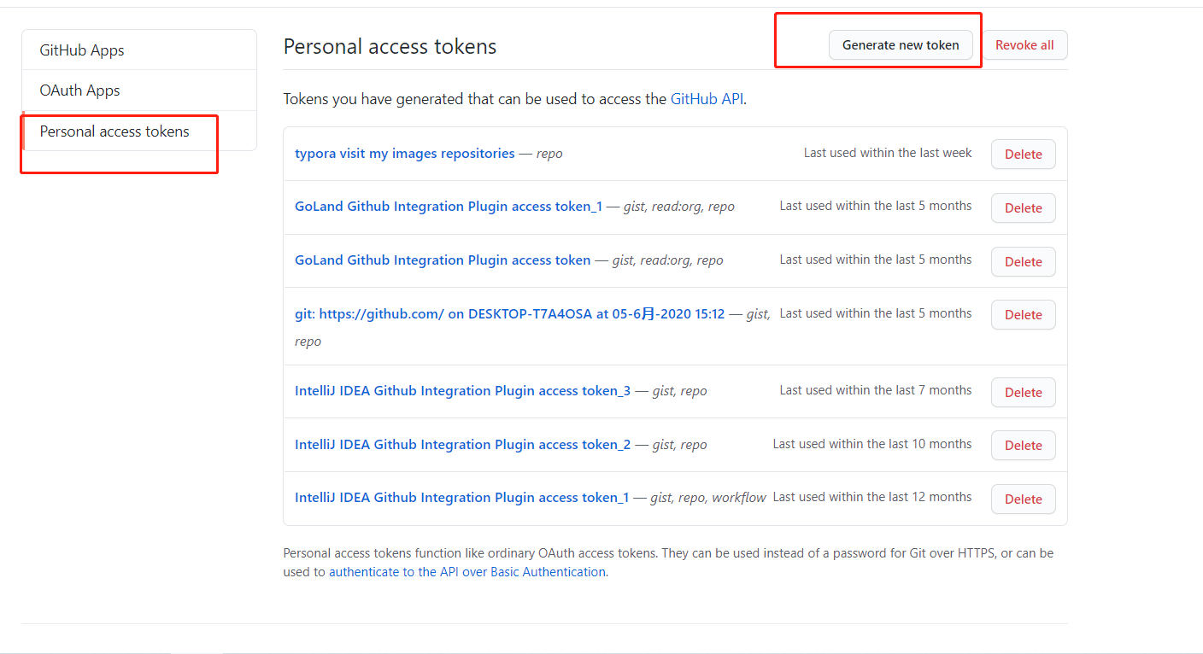Delete IntelliJ IDEA access token_1

[x=1023, y=499]
